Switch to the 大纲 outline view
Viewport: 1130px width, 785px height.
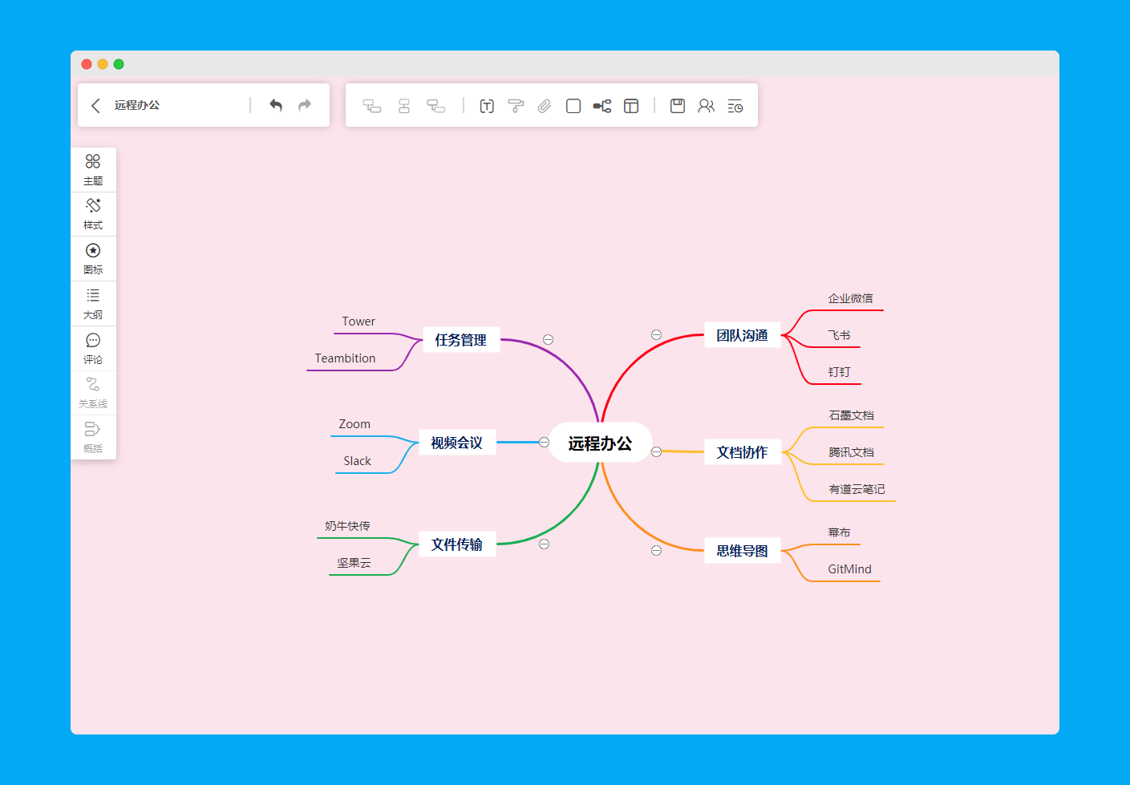(x=93, y=303)
